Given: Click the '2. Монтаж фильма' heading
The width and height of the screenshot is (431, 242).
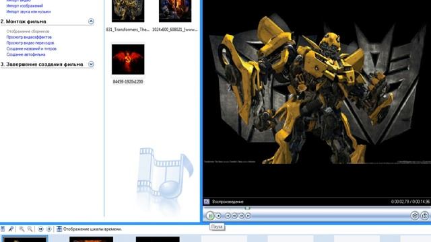Looking at the screenshot, I should point(24,22).
